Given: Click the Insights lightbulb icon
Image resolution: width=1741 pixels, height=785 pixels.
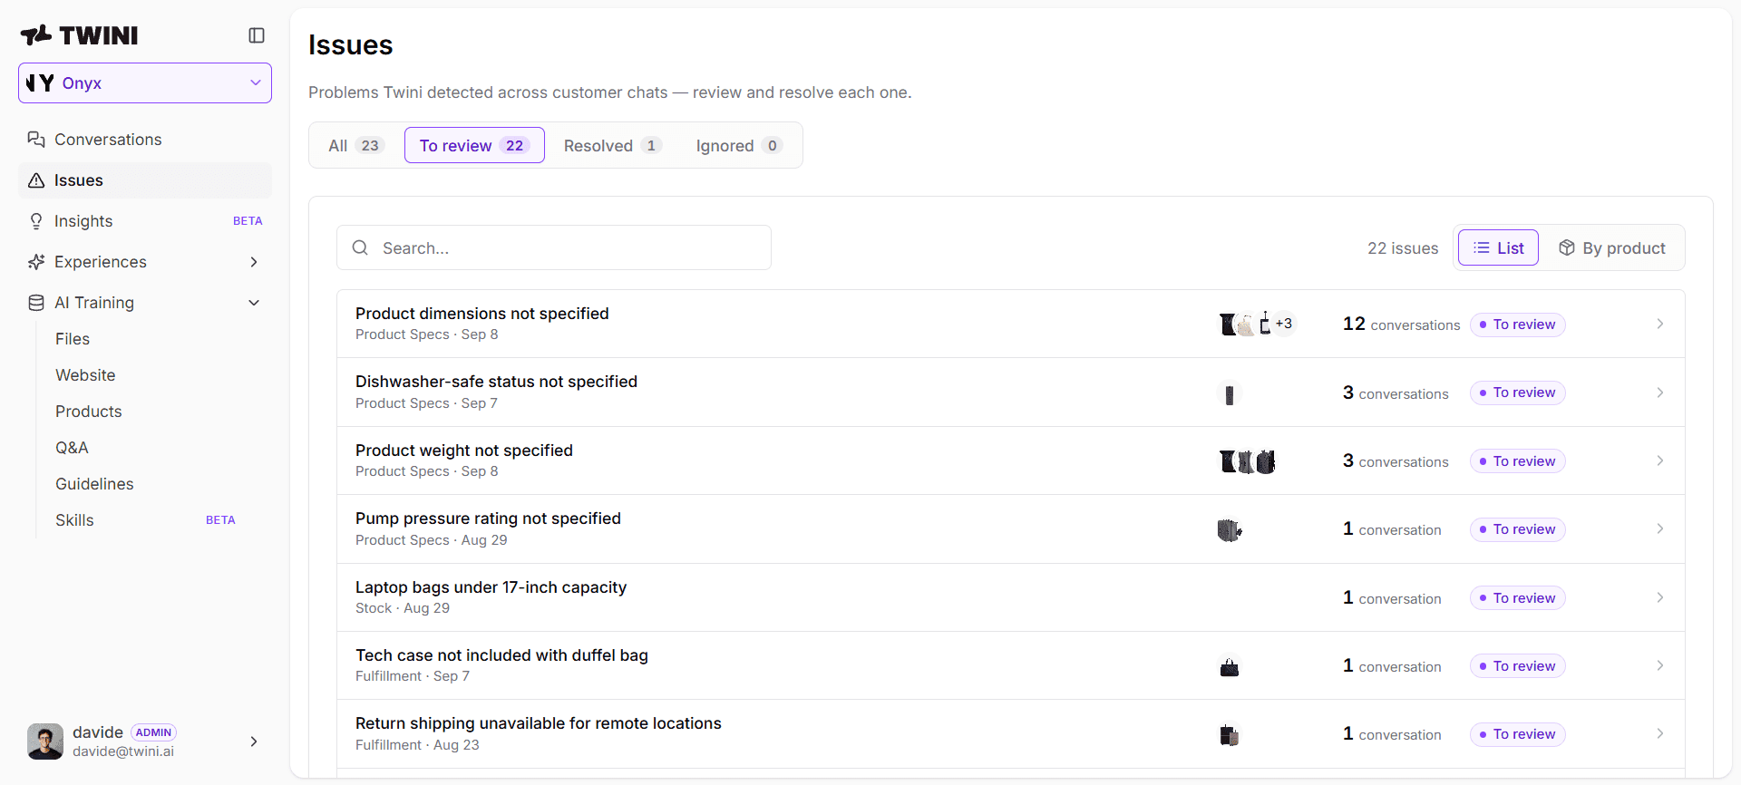Looking at the screenshot, I should point(36,221).
